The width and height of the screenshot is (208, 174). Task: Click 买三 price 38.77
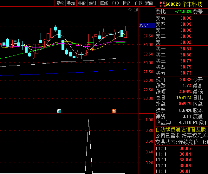[186, 61]
